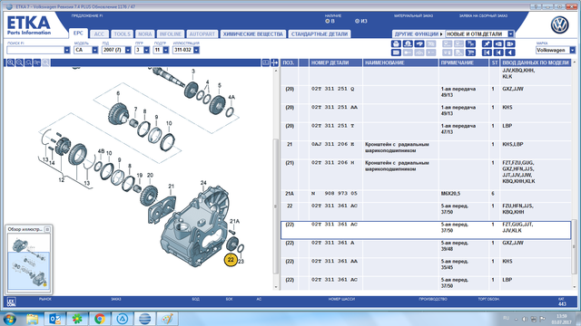Open Windows Start menu

tap(10, 319)
